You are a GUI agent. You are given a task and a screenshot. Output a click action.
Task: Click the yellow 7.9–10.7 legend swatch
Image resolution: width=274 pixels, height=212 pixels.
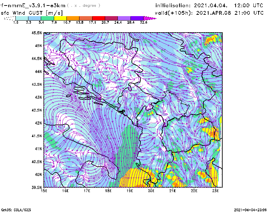[x=60, y=18]
